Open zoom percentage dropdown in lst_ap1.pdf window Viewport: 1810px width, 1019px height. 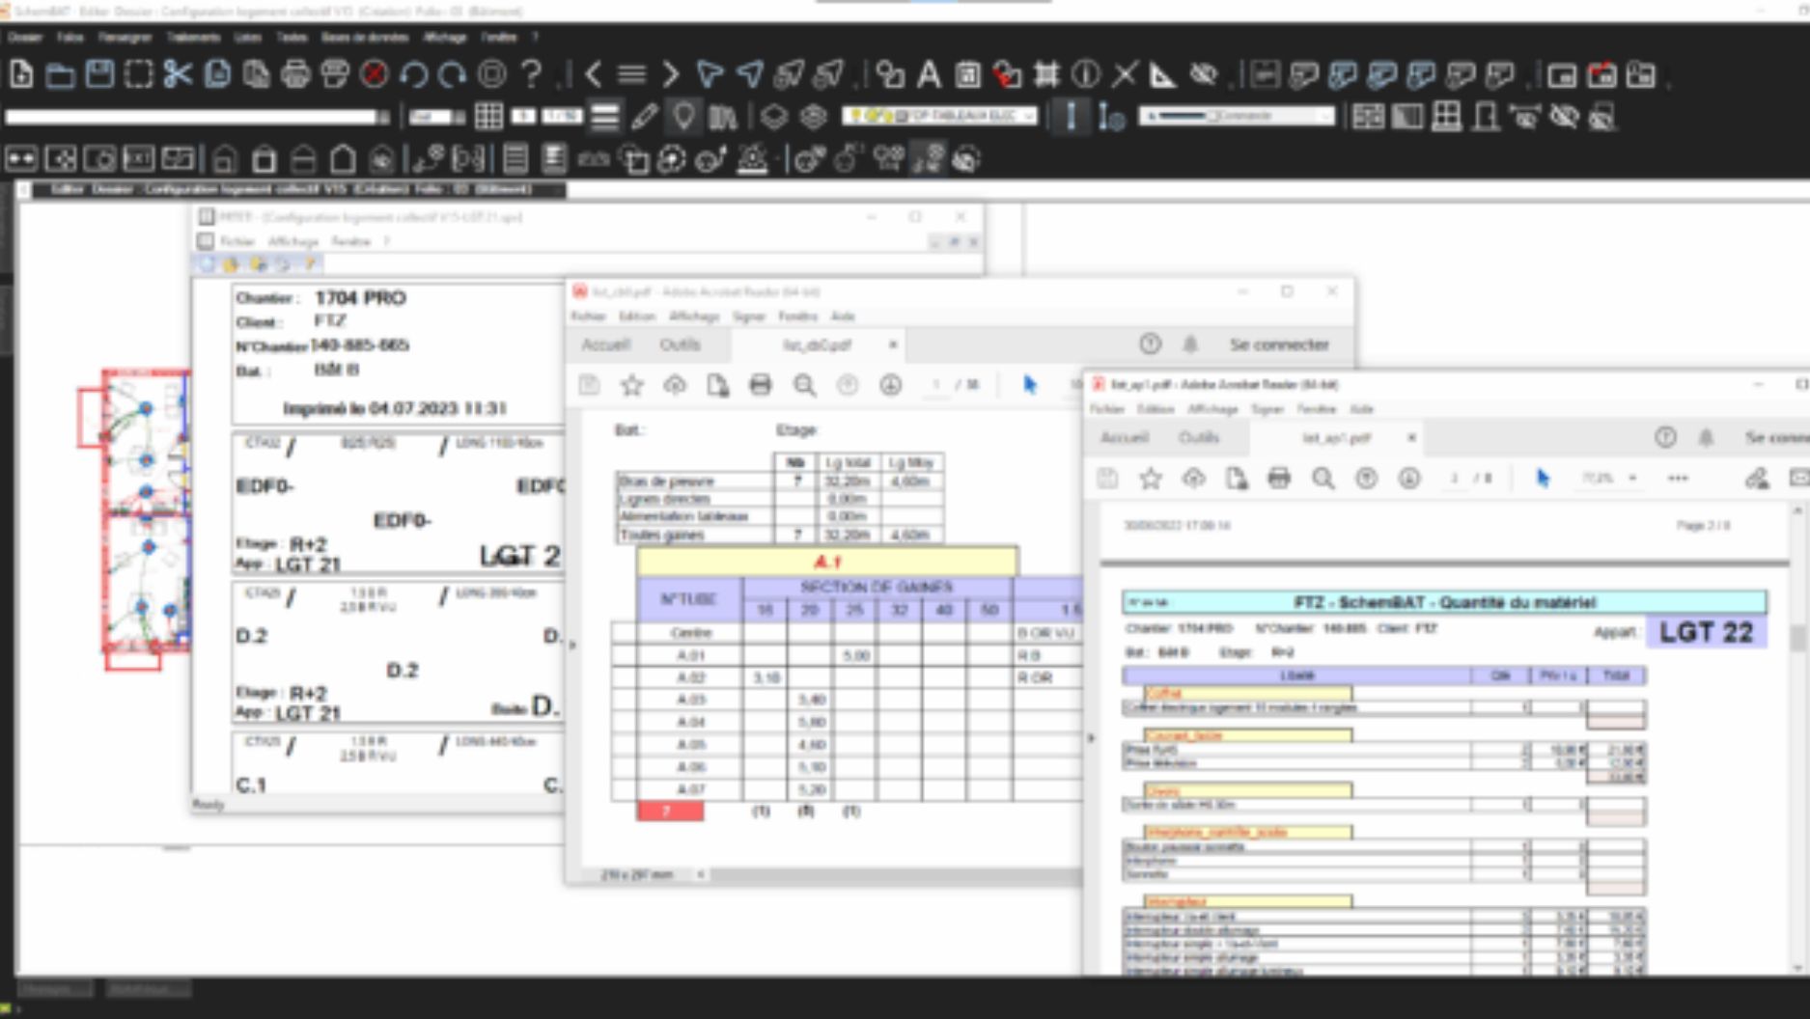(x=1632, y=478)
